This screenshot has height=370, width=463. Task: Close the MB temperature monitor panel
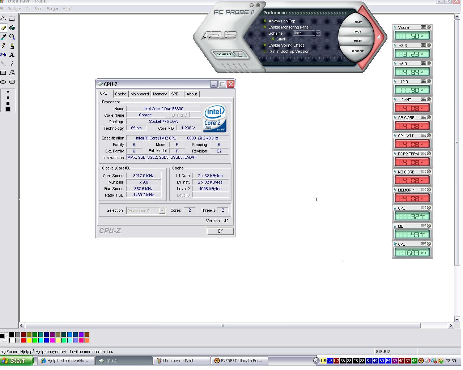click(429, 226)
